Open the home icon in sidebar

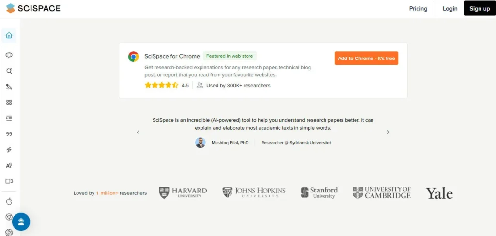(x=9, y=35)
